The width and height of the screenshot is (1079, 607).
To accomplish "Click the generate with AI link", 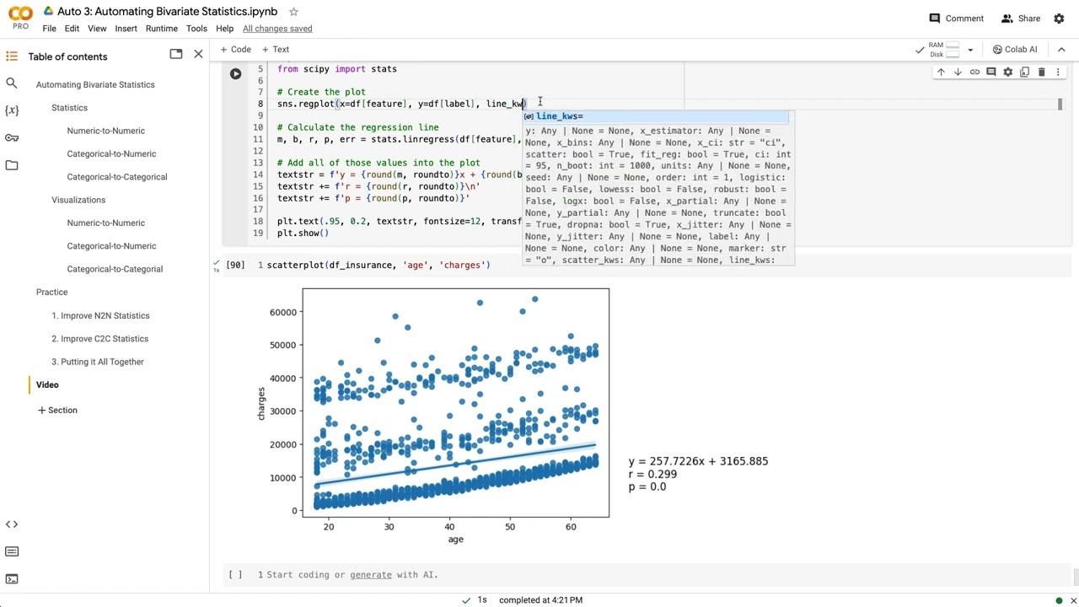I will coord(371,575).
